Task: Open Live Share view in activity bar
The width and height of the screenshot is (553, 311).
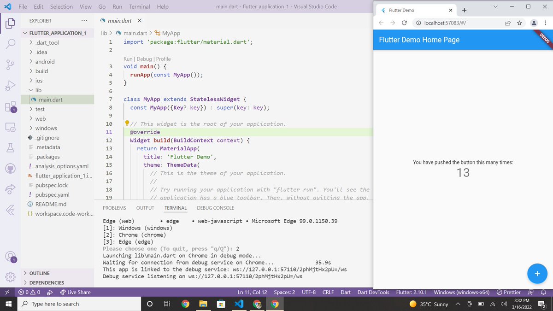Action: (x=10, y=189)
